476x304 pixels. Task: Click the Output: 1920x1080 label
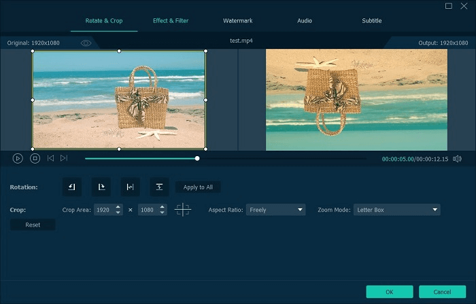(x=443, y=43)
